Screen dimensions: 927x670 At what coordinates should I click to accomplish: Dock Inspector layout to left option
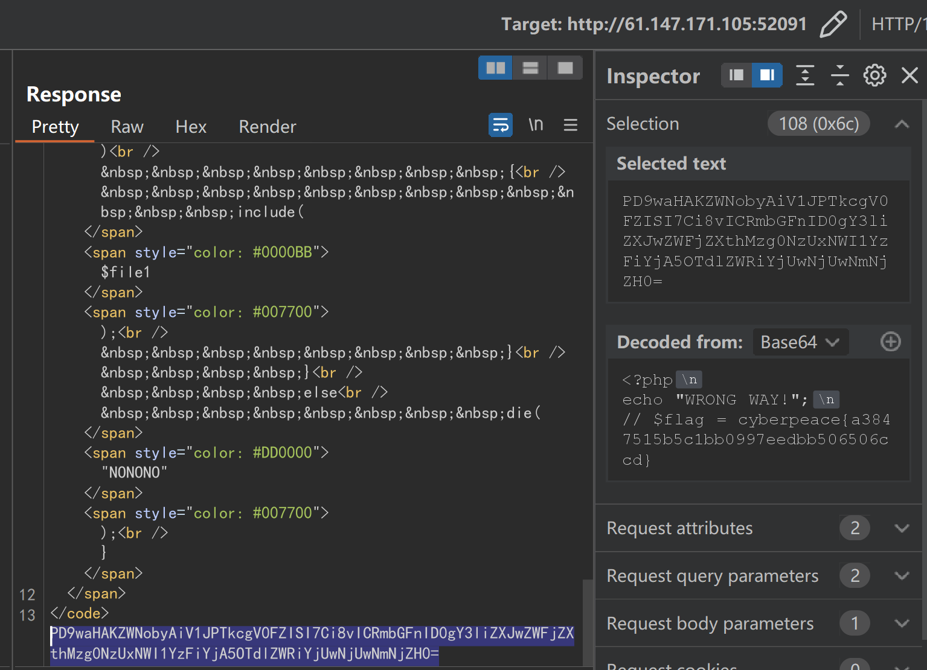736,75
